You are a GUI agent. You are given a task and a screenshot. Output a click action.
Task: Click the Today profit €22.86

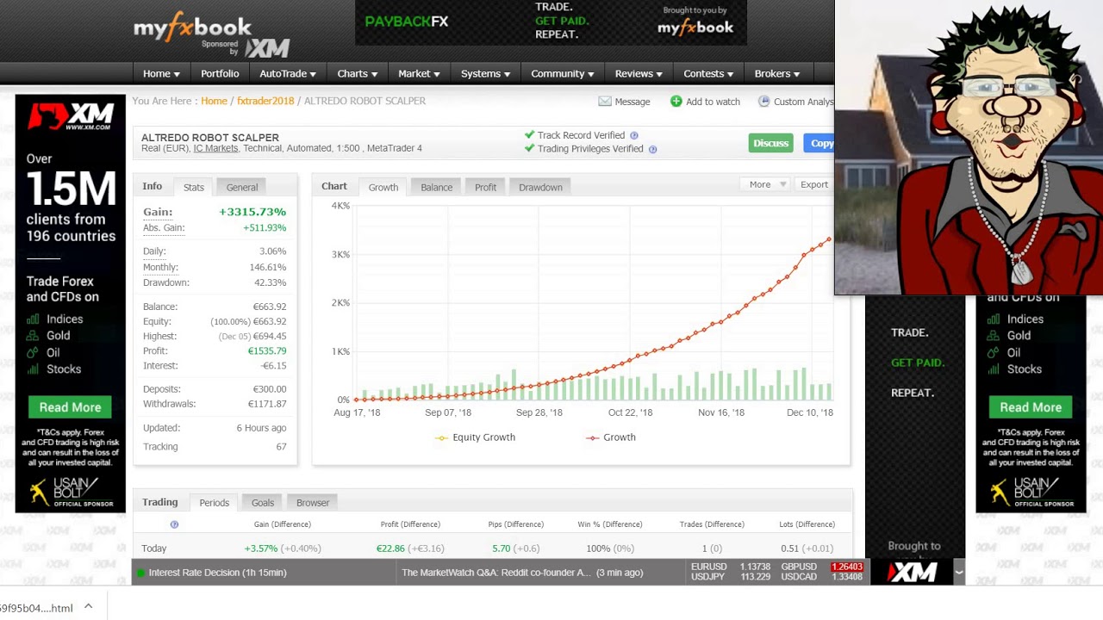click(x=390, y=549)
